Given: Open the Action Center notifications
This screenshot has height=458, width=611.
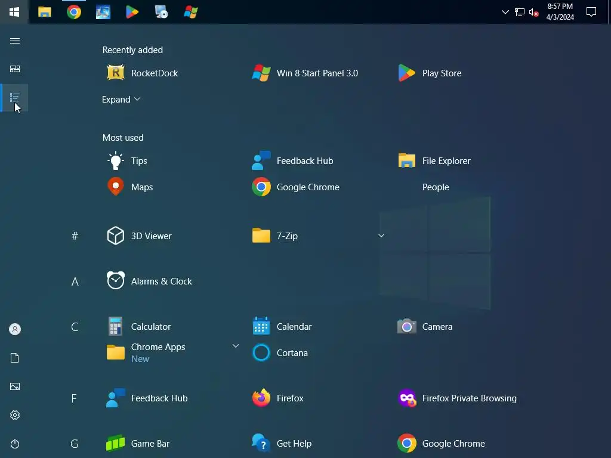Looking at the screenshot, I should click(591, 12).
